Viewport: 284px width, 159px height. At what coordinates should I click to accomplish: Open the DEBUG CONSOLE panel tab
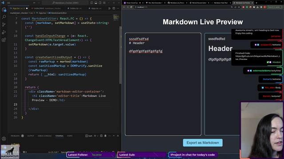click(44, 136)
